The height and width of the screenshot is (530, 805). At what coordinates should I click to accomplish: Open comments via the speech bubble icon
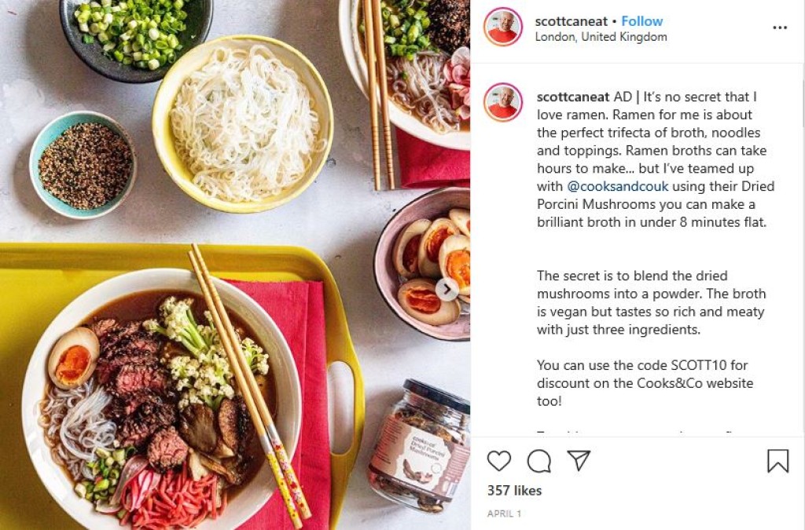point(539,461)
